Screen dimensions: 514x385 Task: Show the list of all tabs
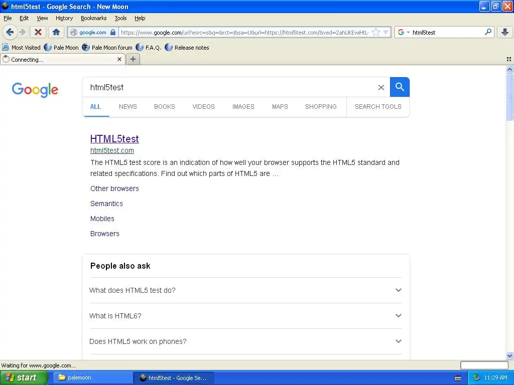pyautogui.click(x=509, y=59)
